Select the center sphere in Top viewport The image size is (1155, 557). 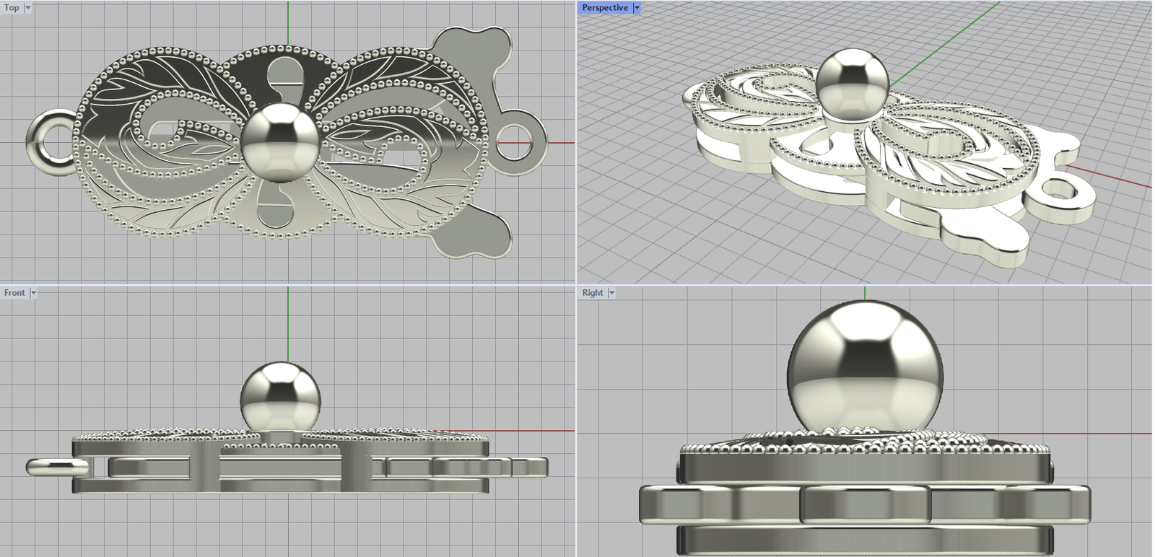click(x=279, y=141)
